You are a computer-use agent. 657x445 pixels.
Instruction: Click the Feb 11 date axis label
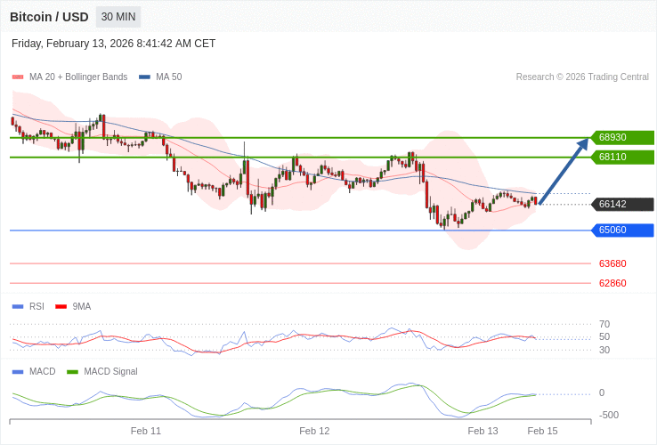[146, 431]
